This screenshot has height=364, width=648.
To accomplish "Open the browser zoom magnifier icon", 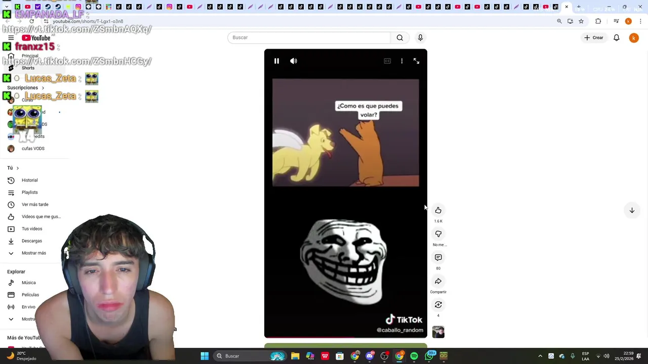I will (x=559, y=21).
